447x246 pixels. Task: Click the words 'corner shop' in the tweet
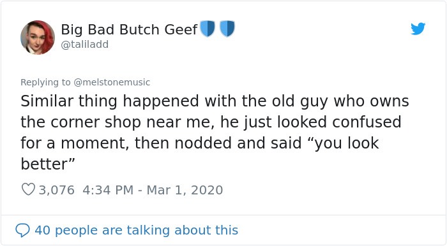pos(96,122)
